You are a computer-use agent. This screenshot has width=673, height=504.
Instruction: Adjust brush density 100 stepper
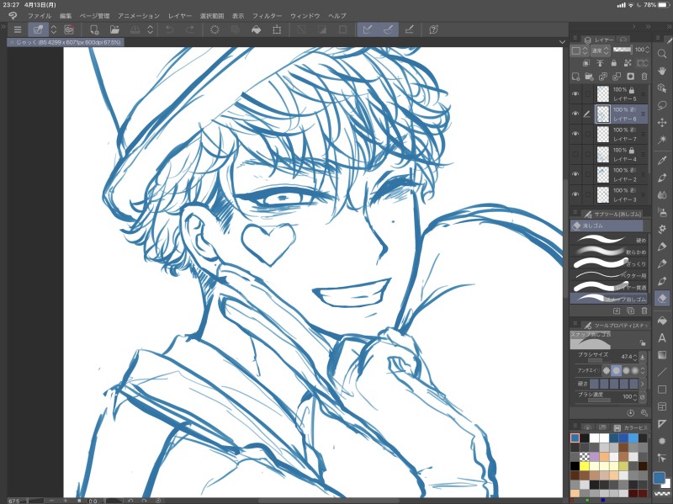pos(635,397)
